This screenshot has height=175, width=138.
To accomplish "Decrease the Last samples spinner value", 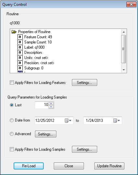I will pos(51,107).
